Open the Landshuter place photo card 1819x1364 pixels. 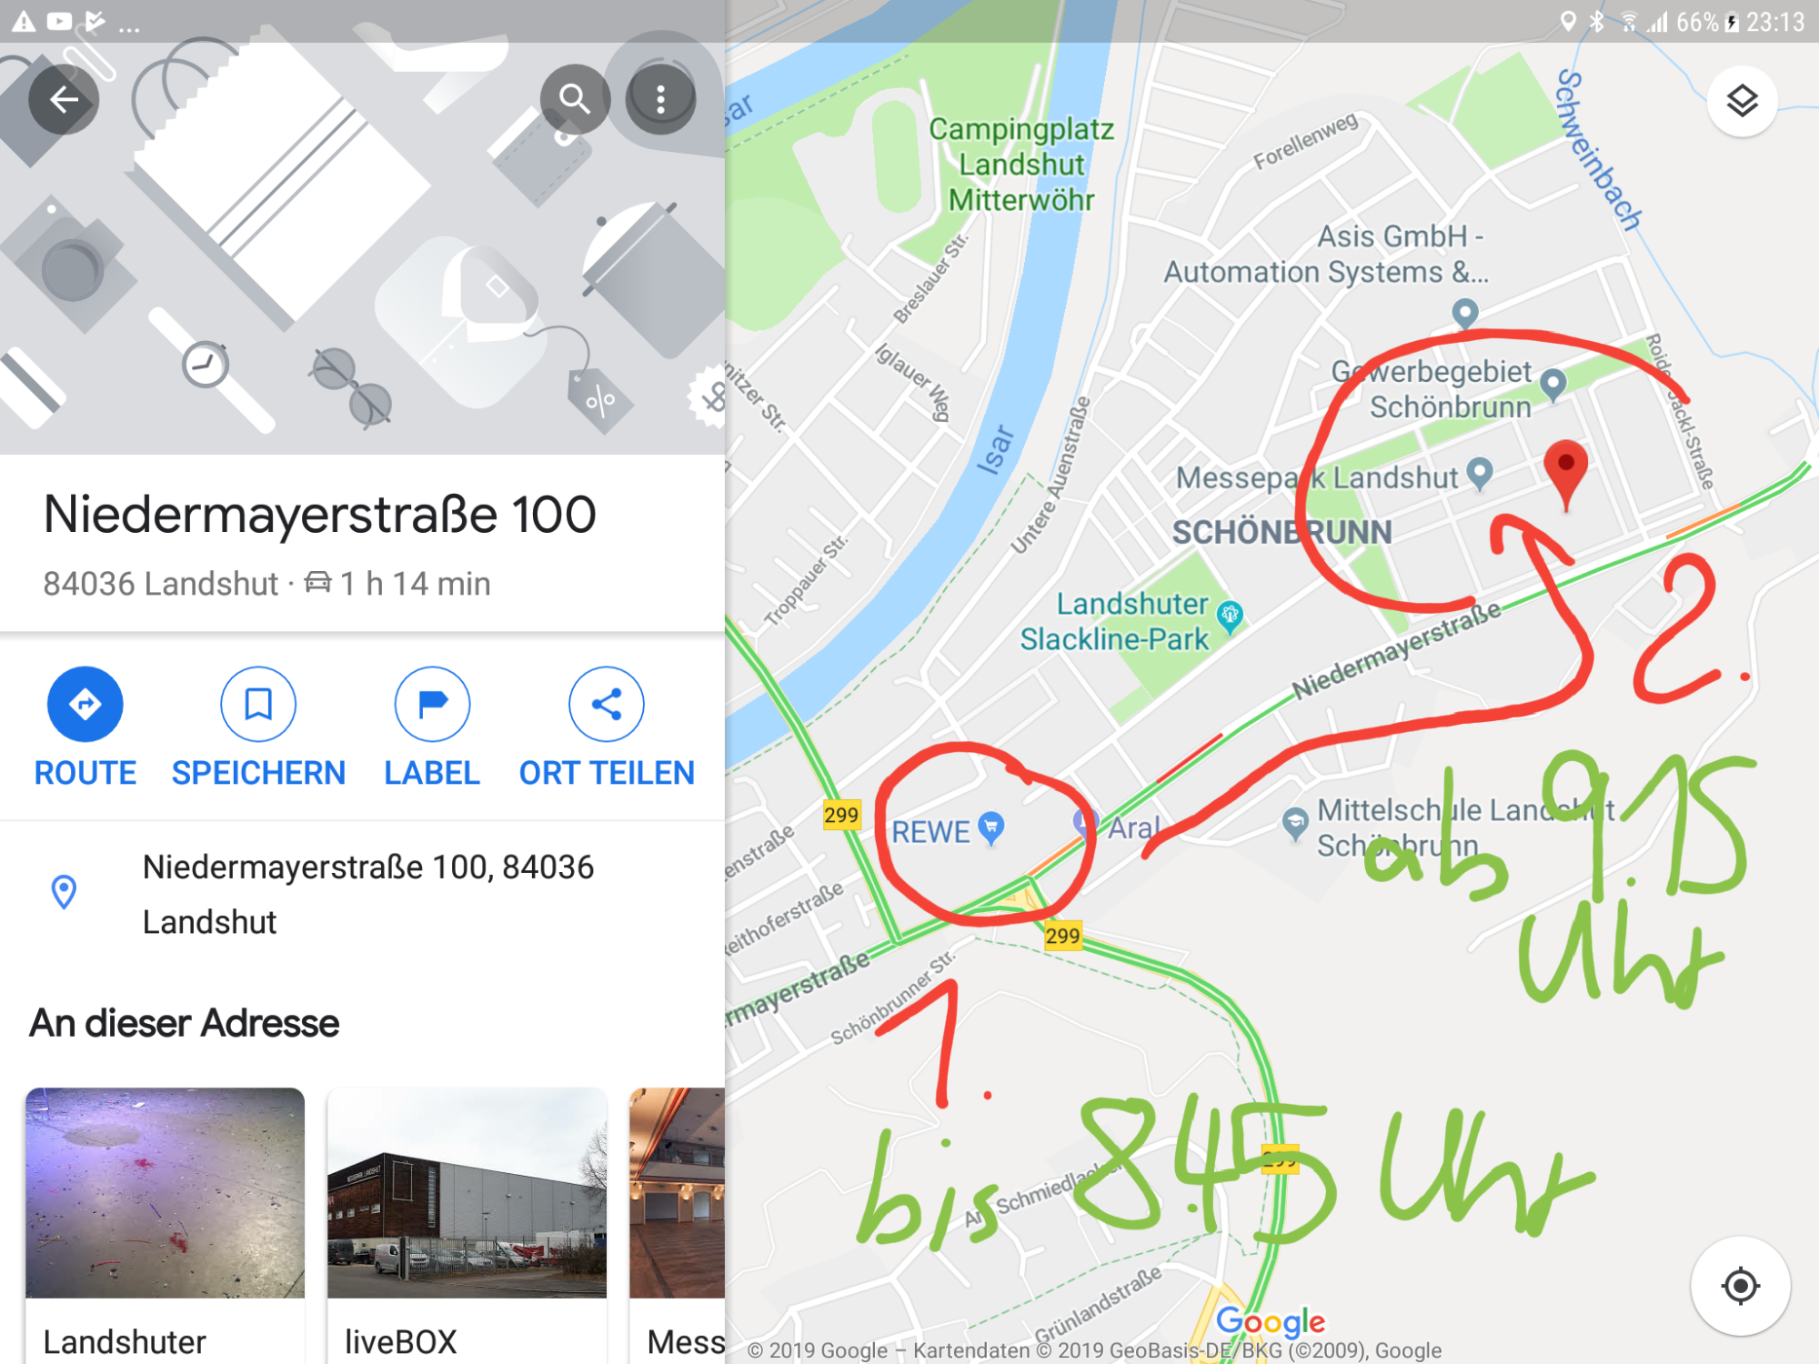click(x=165, y=1225)
